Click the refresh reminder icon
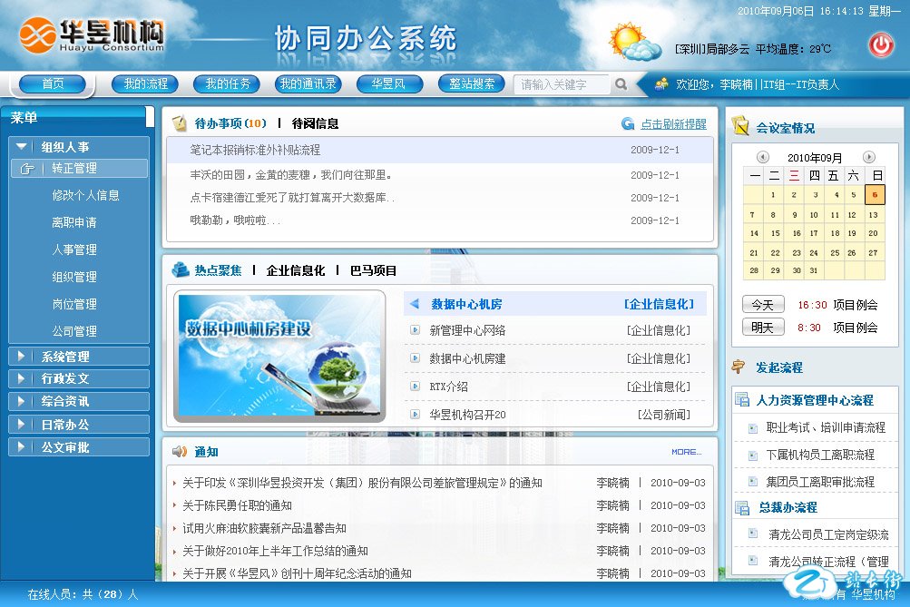910x607 pixels. [x=628, y=124]
